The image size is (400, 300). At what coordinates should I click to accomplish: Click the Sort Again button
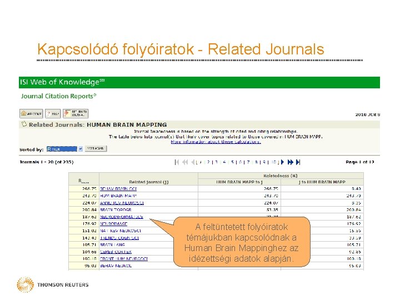click(x=96, y=148)
